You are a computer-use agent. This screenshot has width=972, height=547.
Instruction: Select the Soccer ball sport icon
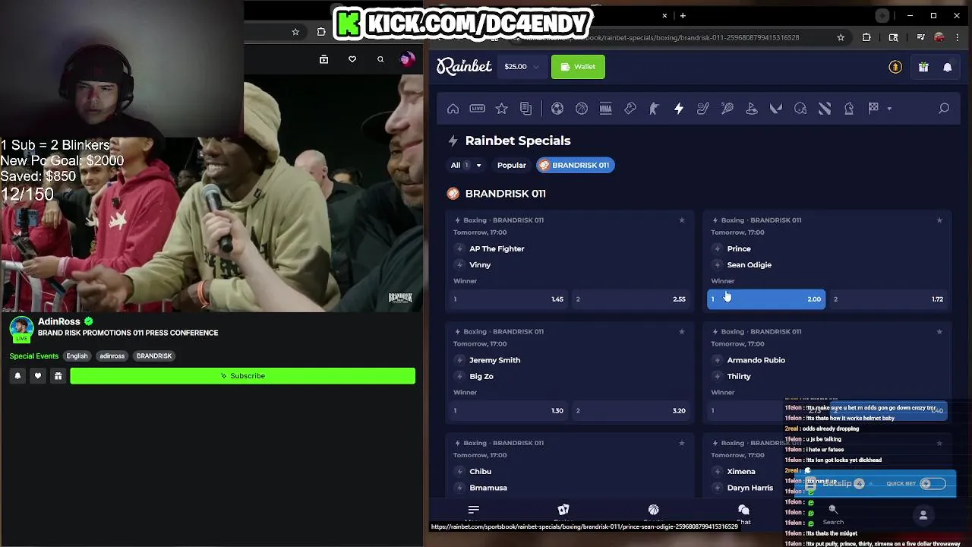(x=557, y=109)
